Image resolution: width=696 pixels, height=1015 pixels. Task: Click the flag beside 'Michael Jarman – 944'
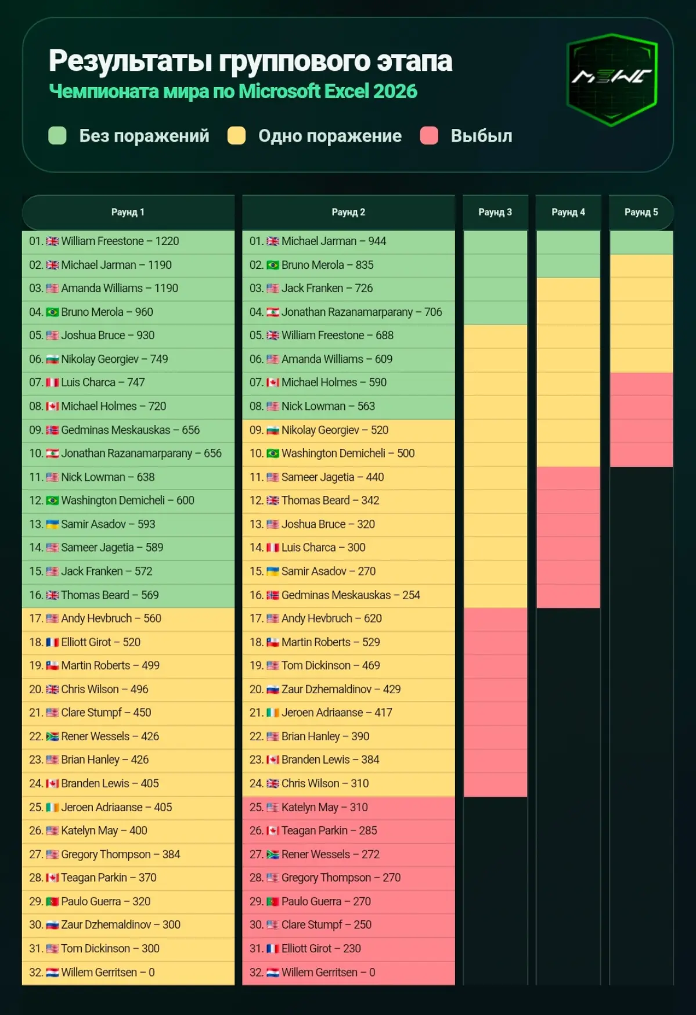click(273, 242)
